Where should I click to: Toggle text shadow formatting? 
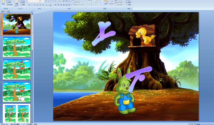coord(40,5)
